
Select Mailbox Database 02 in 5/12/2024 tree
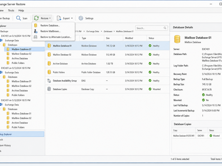point(22,118)
